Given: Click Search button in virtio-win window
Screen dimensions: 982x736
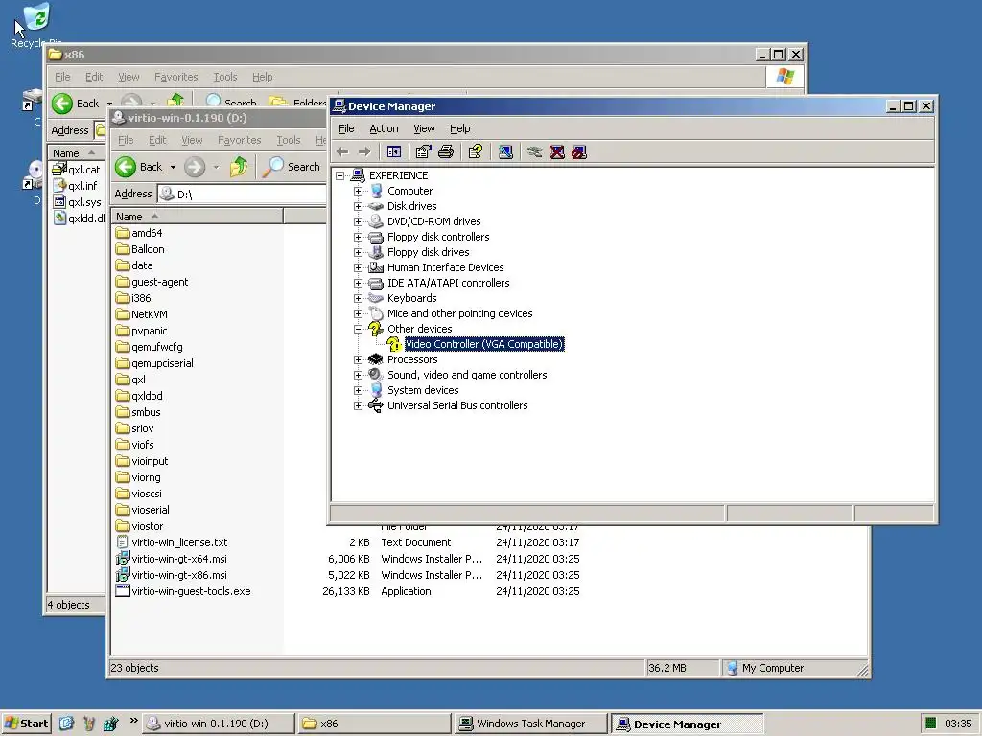Looking at the screenshot, I should 292,167.
